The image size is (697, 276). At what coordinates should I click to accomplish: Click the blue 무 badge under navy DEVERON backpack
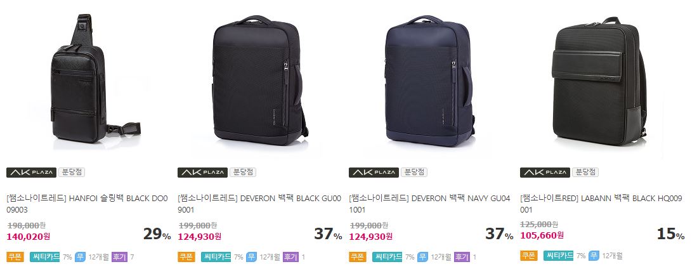point(422,257)
